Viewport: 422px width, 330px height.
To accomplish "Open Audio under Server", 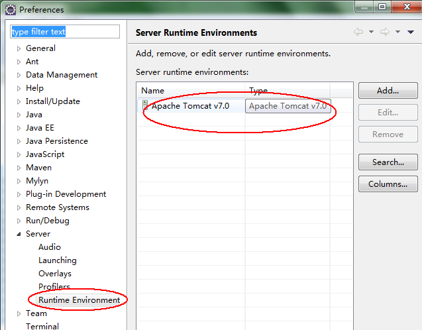I will click(50, 247).
